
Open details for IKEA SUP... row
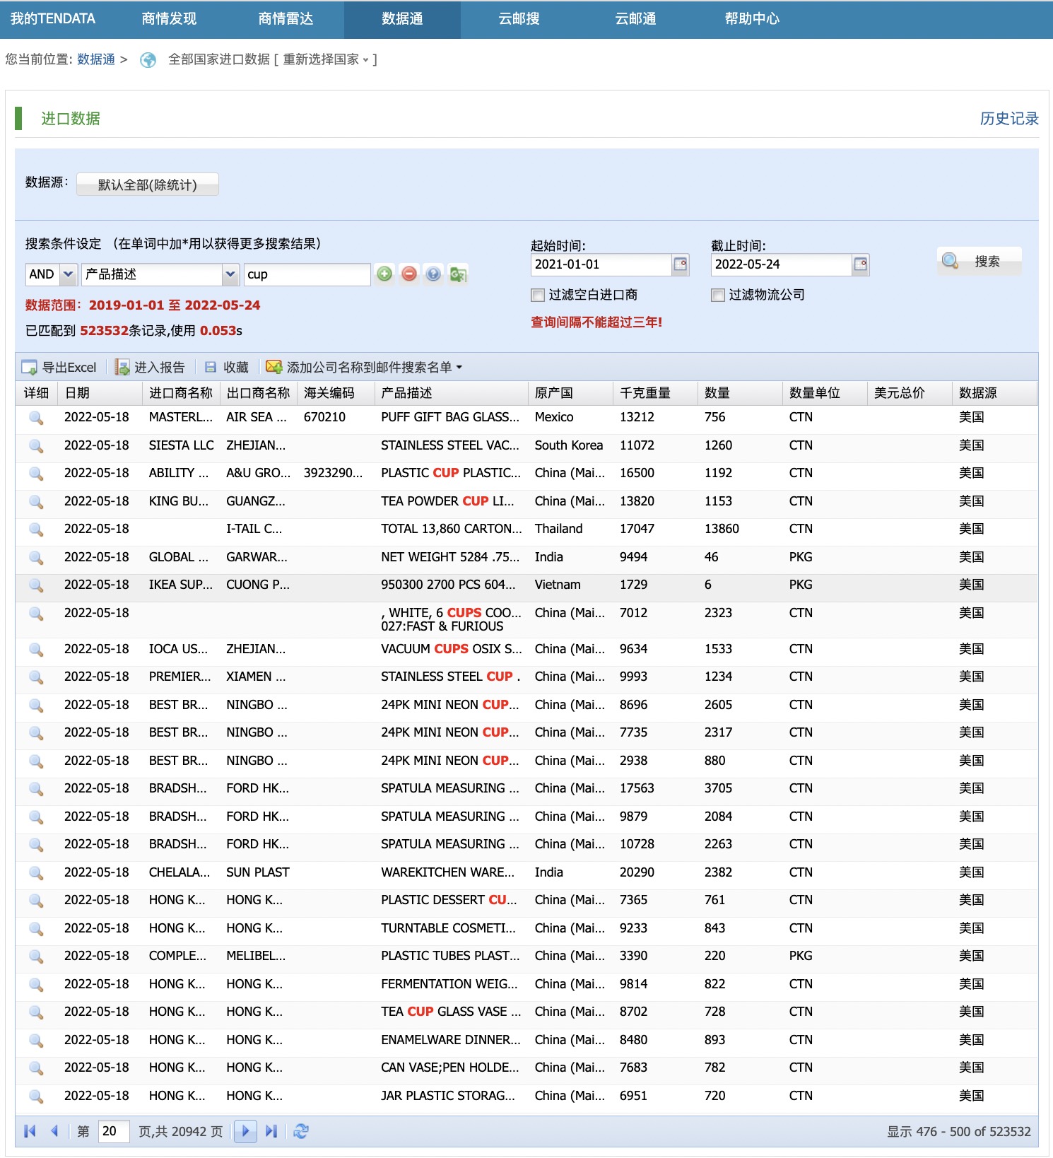(x=36, y=585)
